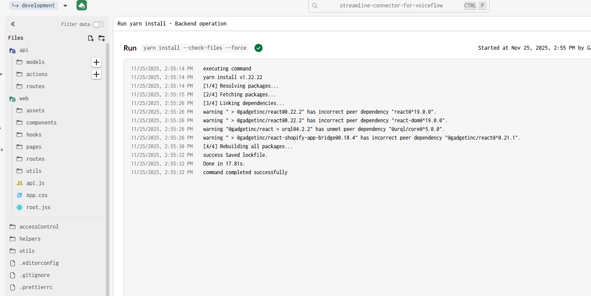Click the green cloud deploy icon
591x296 pixels.
(x=82, y=5)
